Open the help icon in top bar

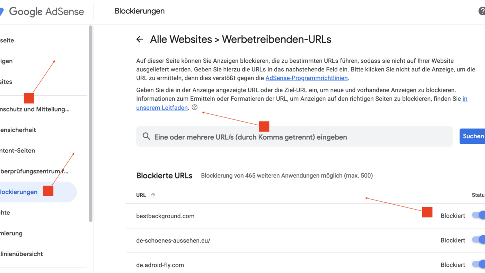pyautogui.click(x=482, y=11)
